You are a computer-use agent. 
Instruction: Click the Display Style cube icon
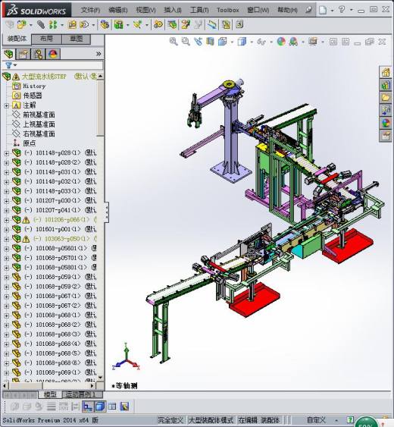242,42
